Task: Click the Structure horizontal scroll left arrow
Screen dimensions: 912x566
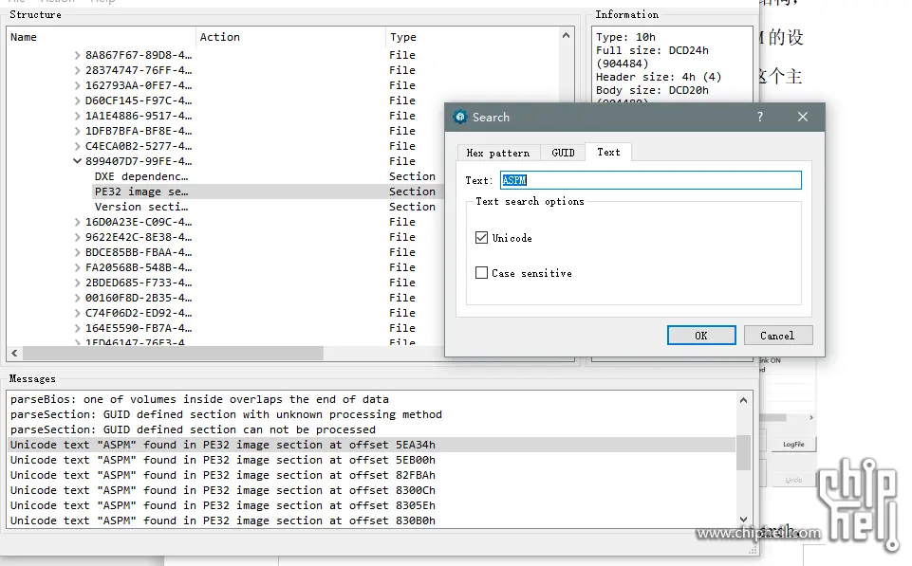Action: [14, 353]
